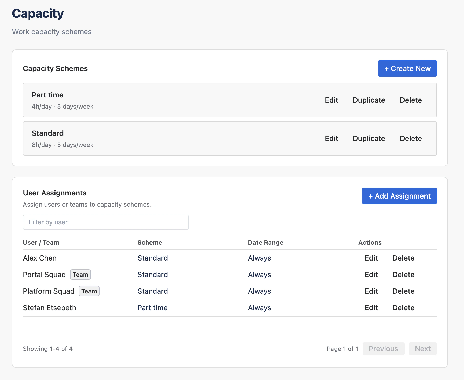Select the Part time scheme title
The image size is (464, 380).
point(47,95)
